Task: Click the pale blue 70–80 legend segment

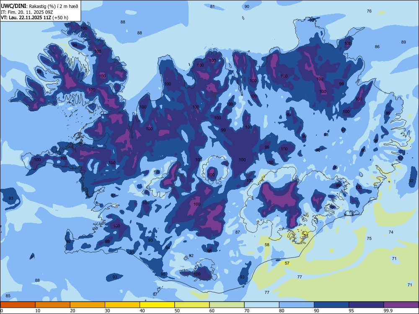Action: pyautogui.click(x=262, y=305)
